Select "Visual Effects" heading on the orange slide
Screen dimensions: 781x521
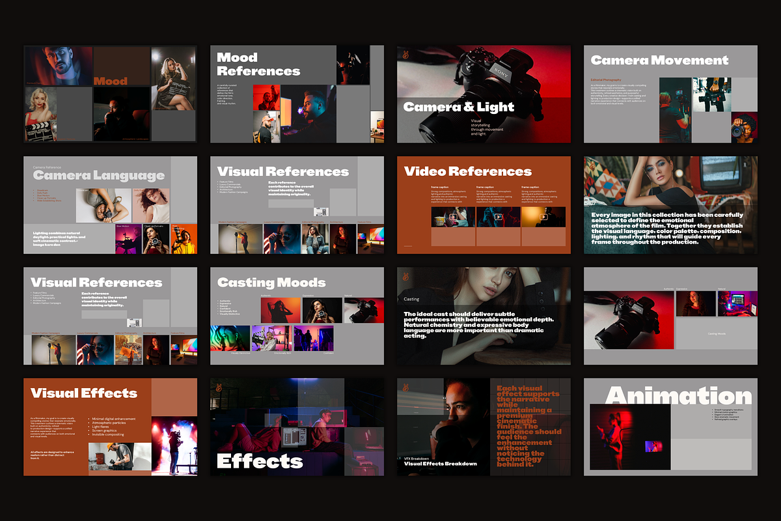(84, 393)
